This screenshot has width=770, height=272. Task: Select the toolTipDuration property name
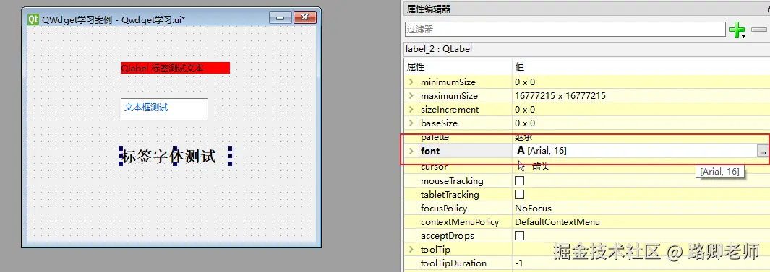454,263
